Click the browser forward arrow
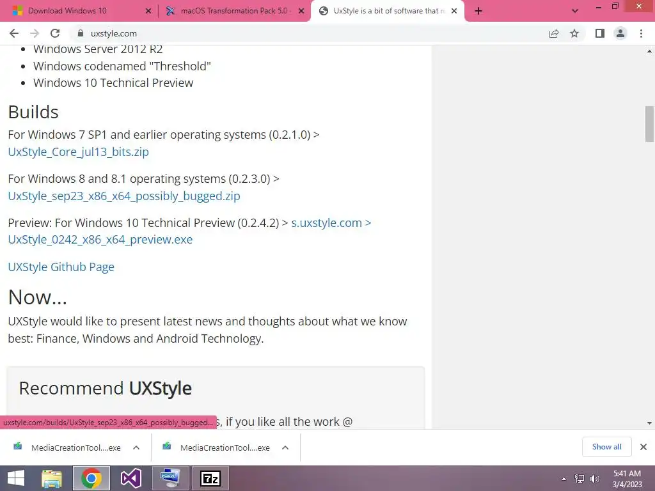655x491 pixels. pyautogui.click(x=35, y=33)
